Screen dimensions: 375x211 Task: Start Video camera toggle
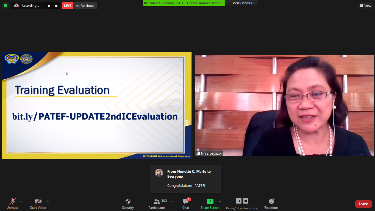[x=38, y=204]
